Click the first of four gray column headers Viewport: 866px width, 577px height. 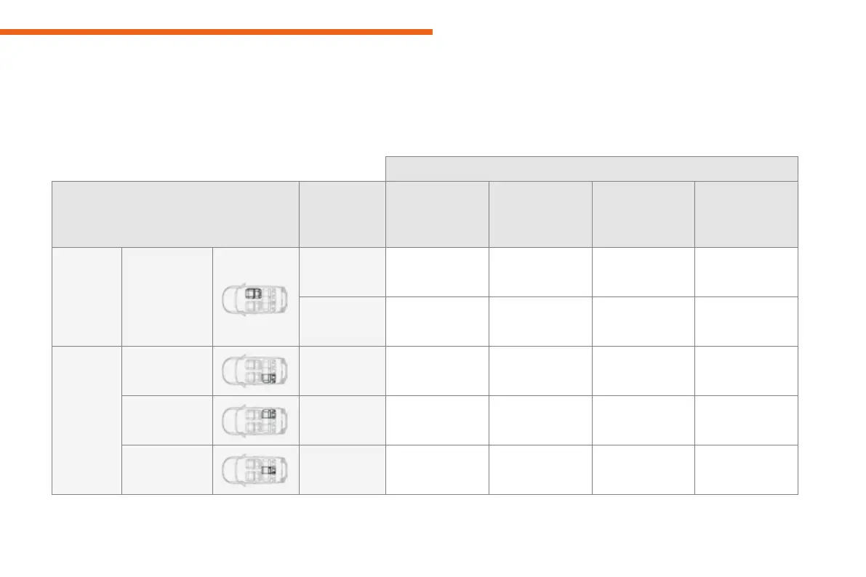click(437, 214)
